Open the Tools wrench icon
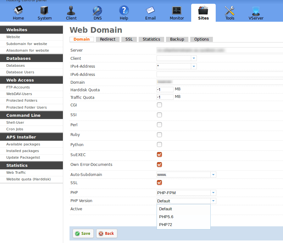Screen dimensions: 283x243 pos(230,11)
